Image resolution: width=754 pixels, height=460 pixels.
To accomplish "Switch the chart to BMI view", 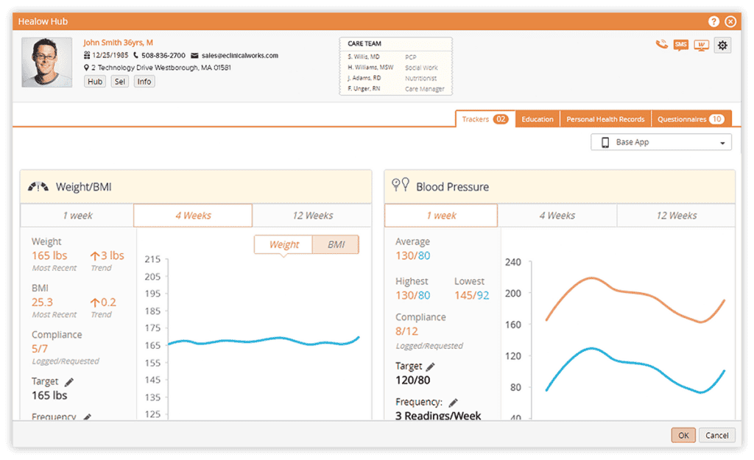I will pyautogui.click(x=336, y=244).
